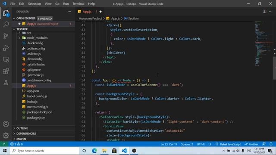Click the editor vertical scrollbar
The image size is (276, 155).
point(274,68)
